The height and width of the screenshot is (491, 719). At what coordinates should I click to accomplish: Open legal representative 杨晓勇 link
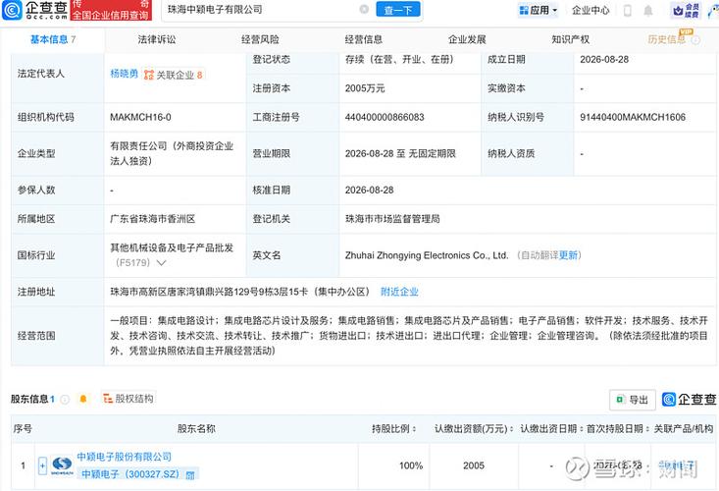(x=124, y=74)
